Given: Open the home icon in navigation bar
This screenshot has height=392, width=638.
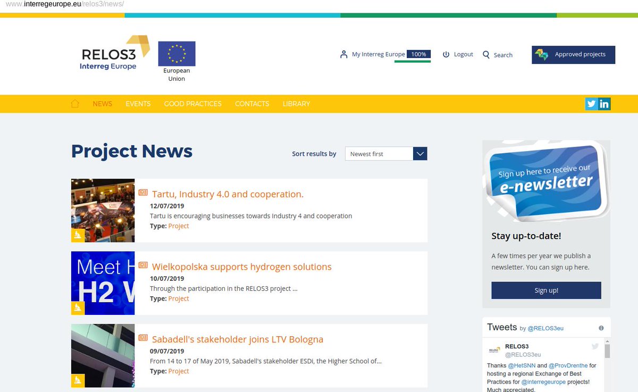Looking at the screenshot, I should point(75,104).
